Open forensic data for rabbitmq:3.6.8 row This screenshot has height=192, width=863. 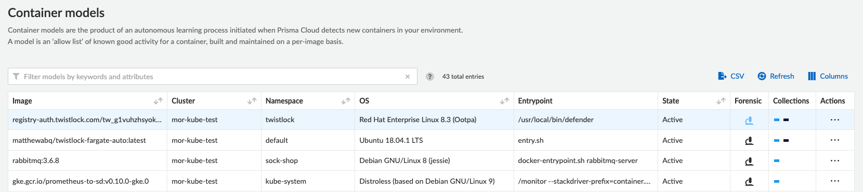tap(749, 161)
